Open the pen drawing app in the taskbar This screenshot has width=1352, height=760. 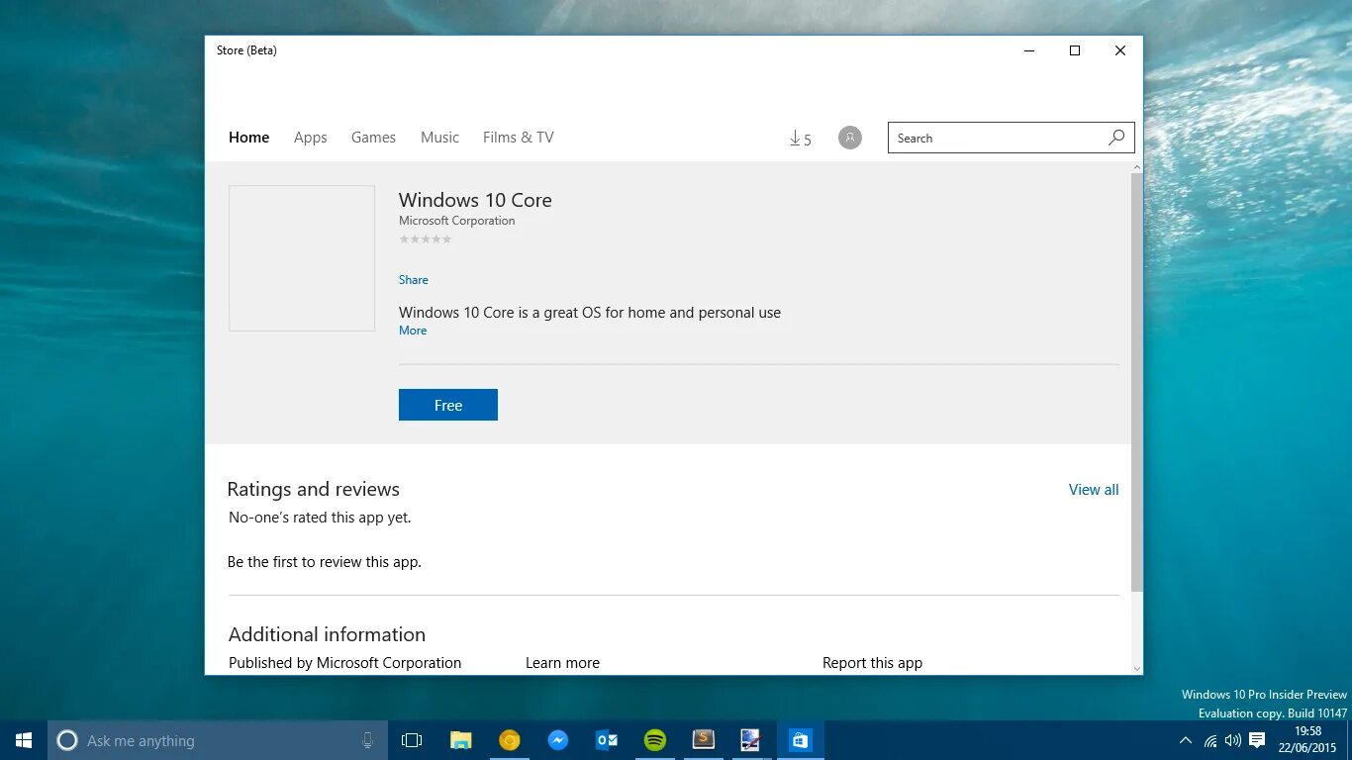(751, 740)
